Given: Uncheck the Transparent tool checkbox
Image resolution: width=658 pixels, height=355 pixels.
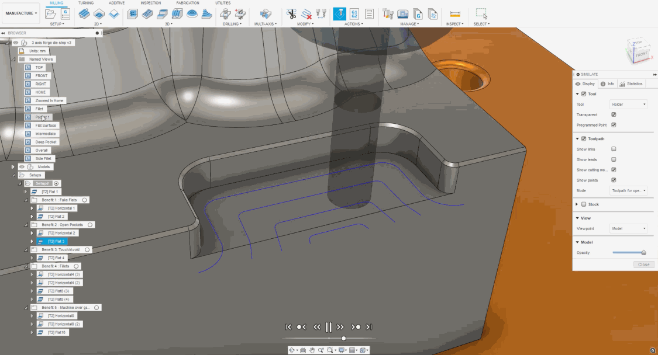Looking at the screenshot, I should [614, 114].
